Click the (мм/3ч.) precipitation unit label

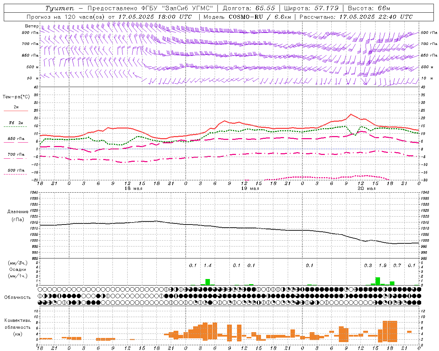18,263
